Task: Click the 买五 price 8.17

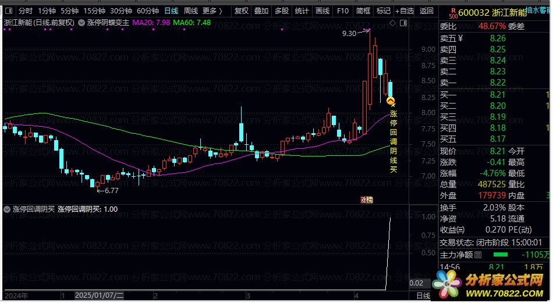Action: tap(498, 139)
